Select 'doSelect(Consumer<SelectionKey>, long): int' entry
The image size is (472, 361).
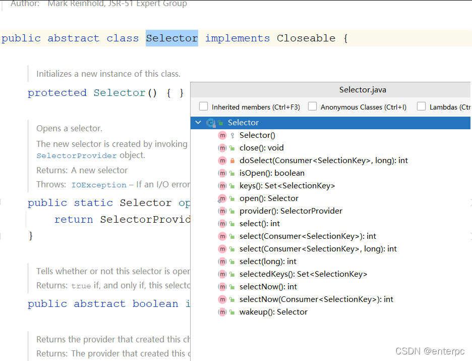[x=324, y=161]
